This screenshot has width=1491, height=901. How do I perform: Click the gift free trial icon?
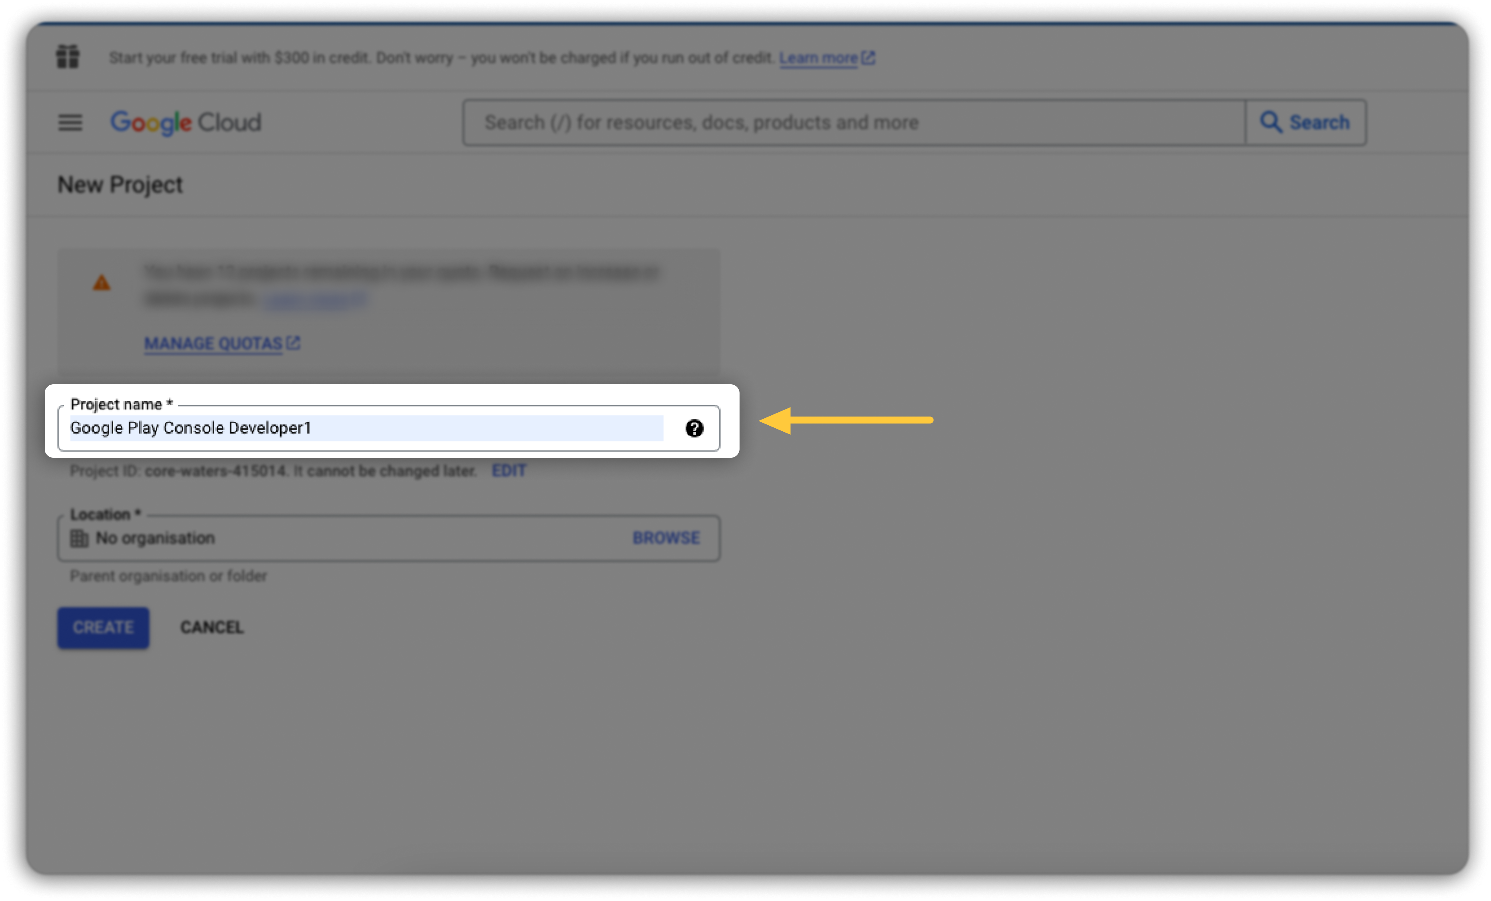pos(68,57)
